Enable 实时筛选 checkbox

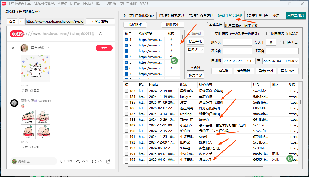coord(213,34)
